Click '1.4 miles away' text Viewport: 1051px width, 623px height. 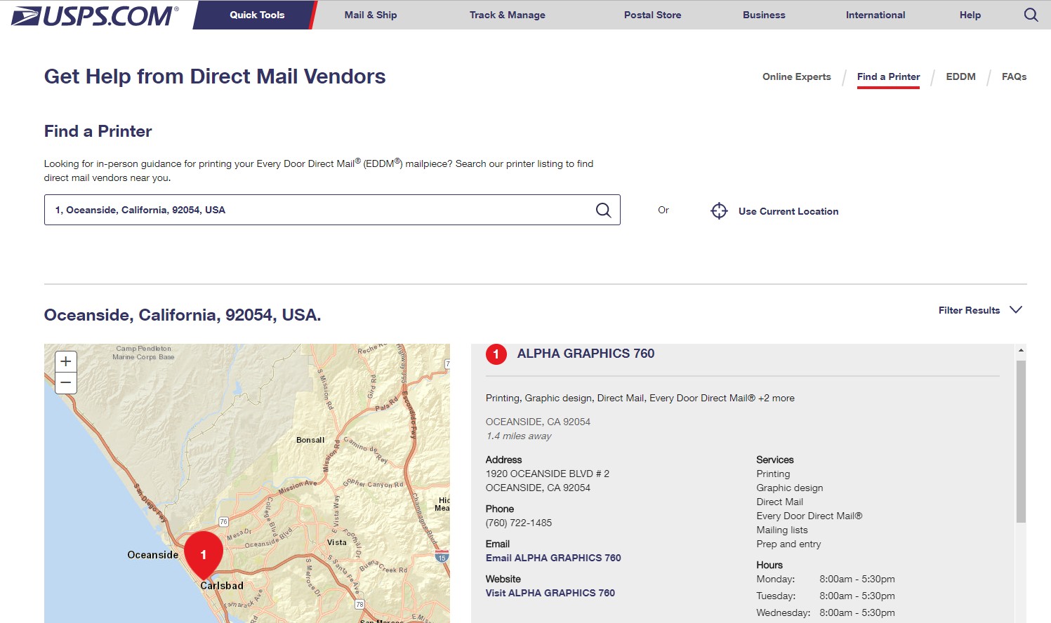click(519, 436)
